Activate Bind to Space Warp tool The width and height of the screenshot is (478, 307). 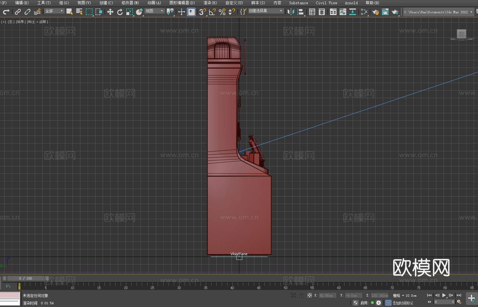click(x=37, y=12)
